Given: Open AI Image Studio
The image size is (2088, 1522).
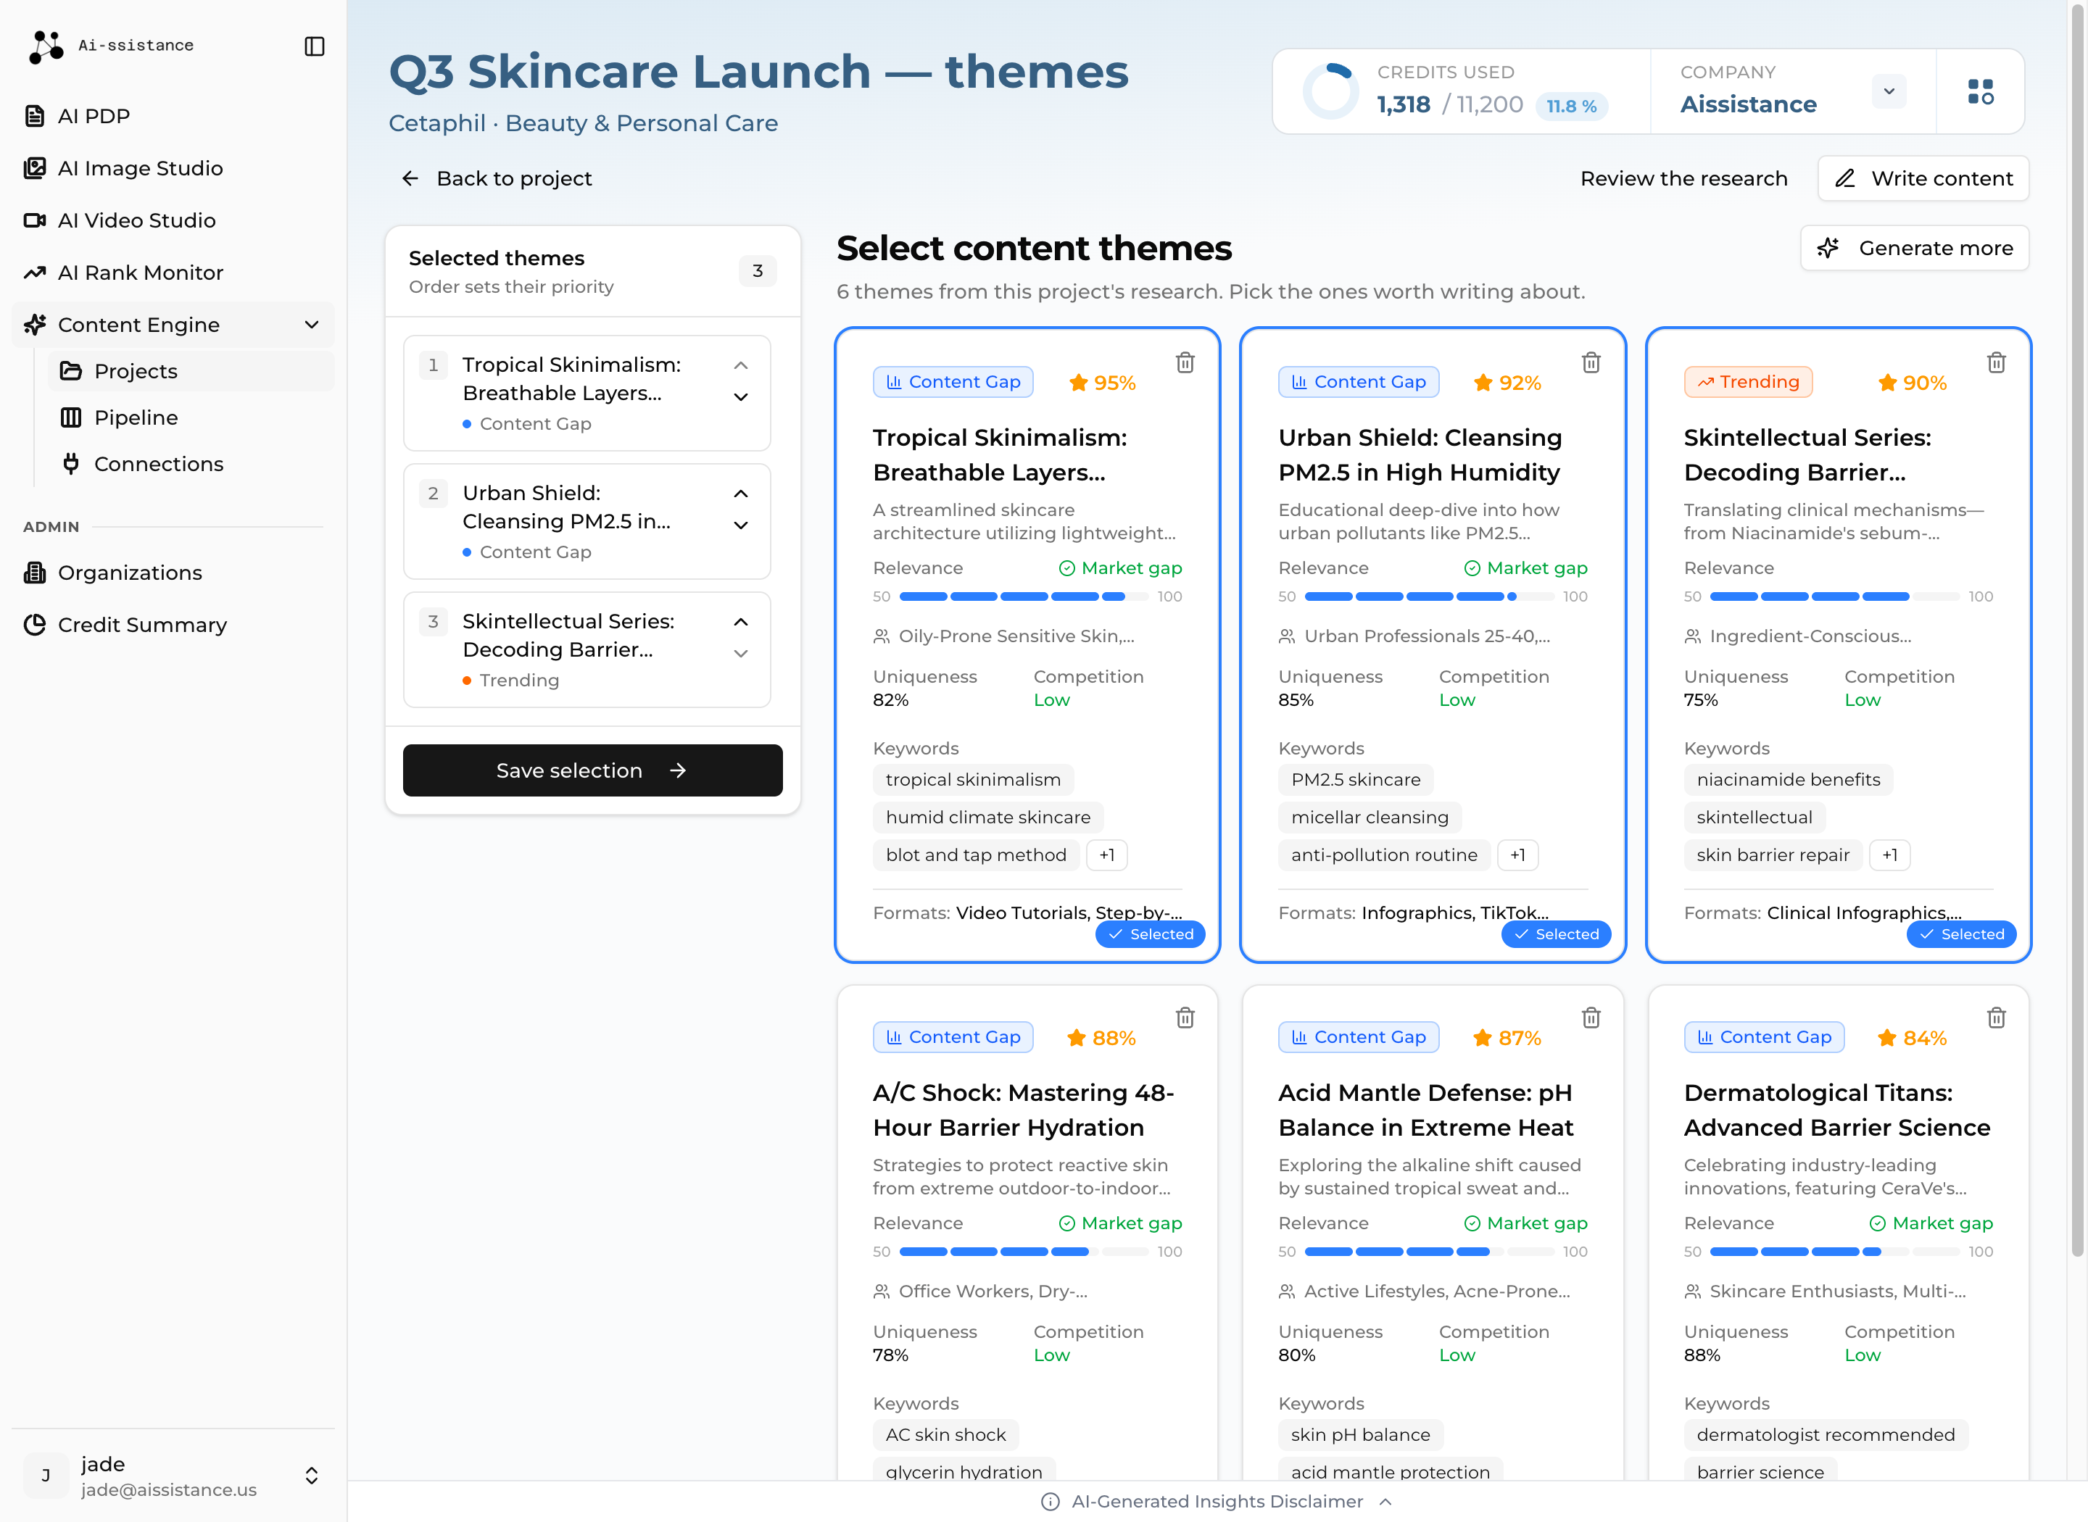Looking at the screenshot, I should click(173, 169).
